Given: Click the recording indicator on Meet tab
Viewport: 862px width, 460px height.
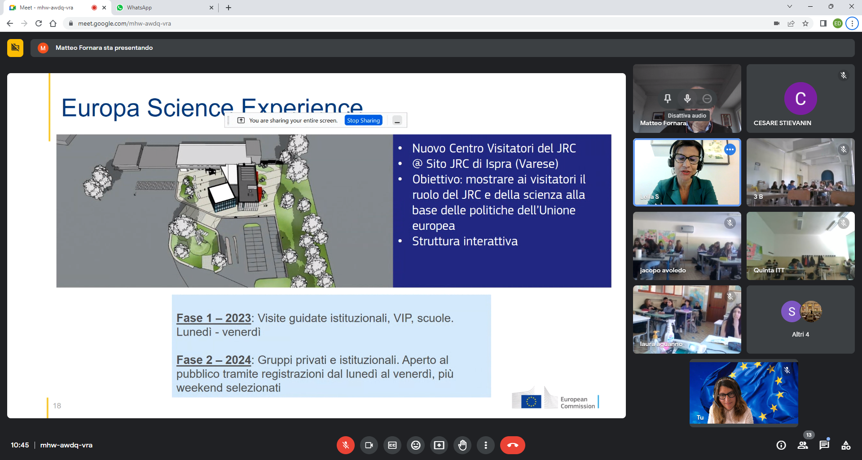Looking at the screenshot, I should coord(94,8).
